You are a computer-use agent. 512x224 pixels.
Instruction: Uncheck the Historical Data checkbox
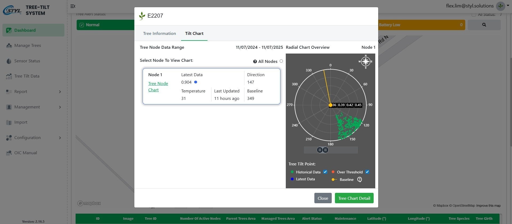[x=325, y=172]
